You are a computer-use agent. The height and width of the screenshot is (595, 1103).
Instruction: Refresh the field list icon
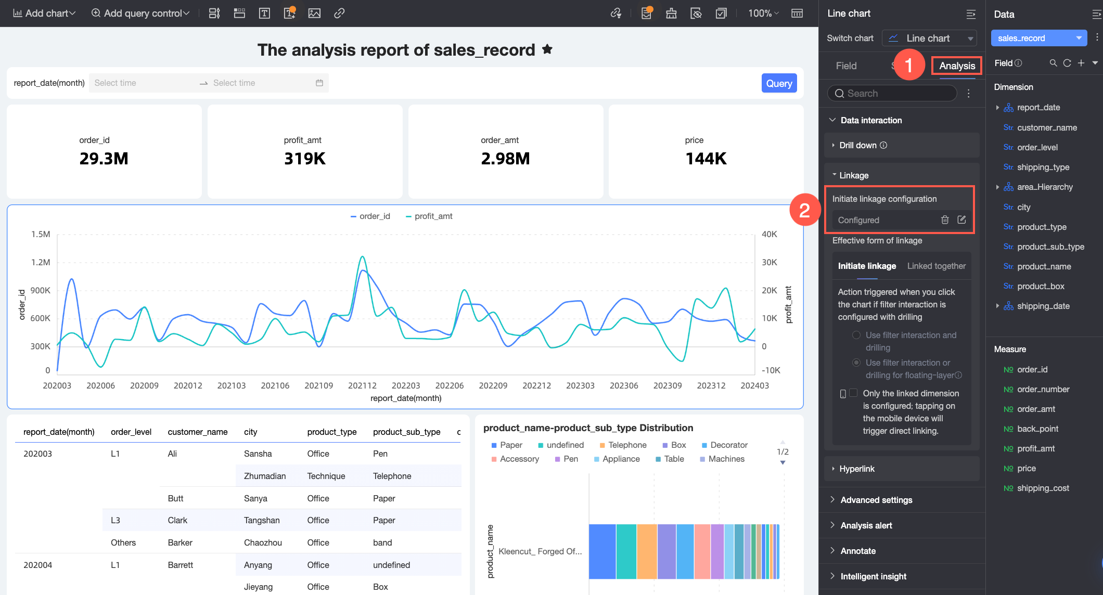coord(1067,63)
